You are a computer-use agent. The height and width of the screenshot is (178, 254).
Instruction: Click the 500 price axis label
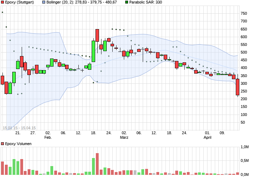tap(244, 53)
